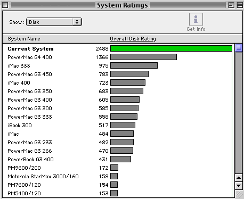
Task: Click the 484 rating value
Action: tap(103, 134)
